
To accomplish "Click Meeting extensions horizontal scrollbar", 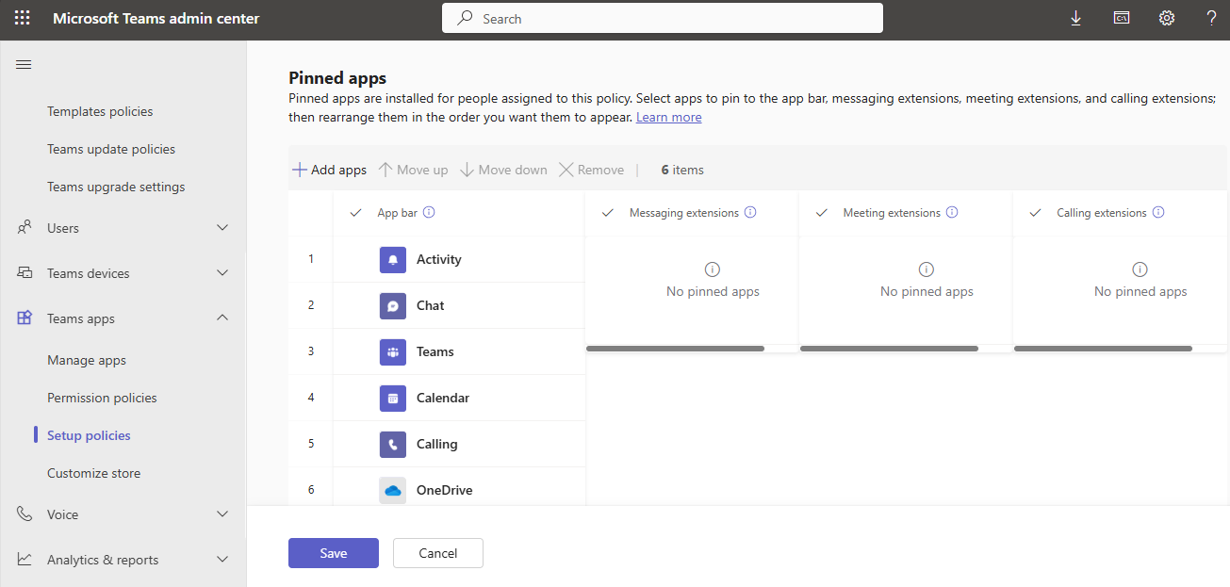I will 889,349.
